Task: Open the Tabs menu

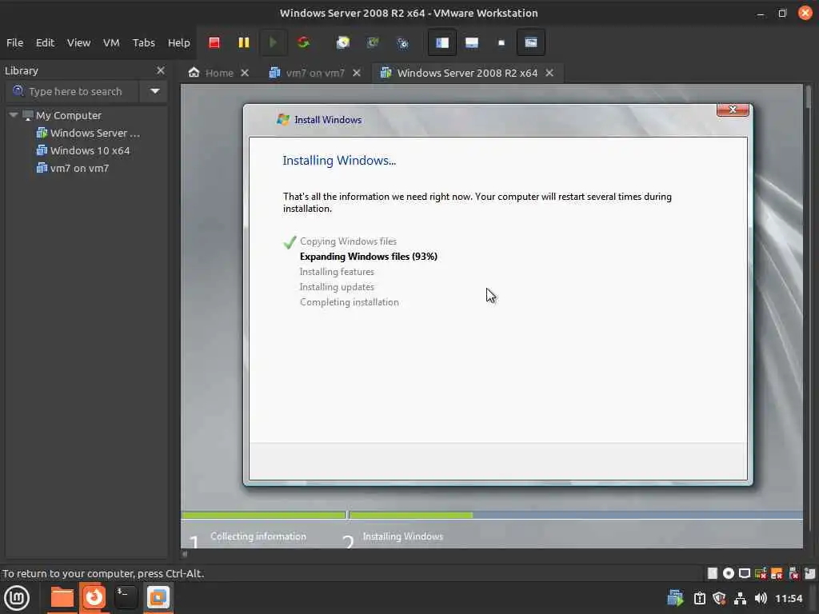Action: pyautogui.click(x=144, y=43)
